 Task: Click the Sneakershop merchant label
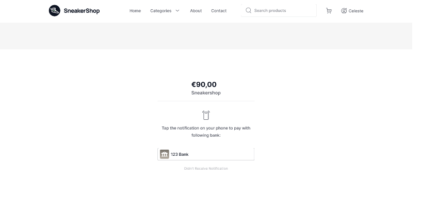[206, 93]
